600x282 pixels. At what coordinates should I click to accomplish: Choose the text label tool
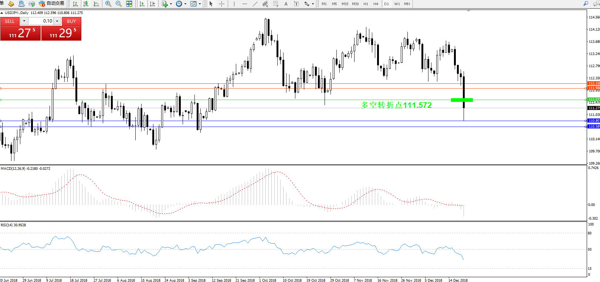tap(296, 4)
